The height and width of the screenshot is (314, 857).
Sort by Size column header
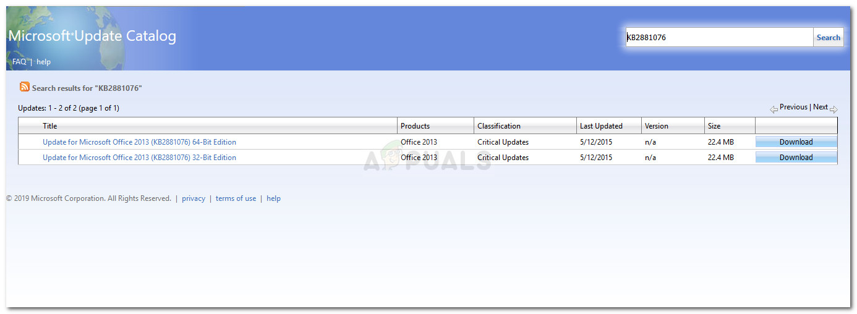pos(714,126)
